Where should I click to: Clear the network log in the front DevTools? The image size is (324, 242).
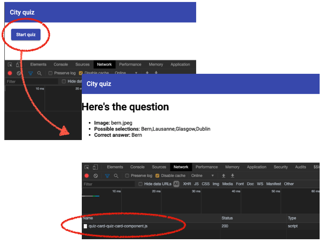point(95,176)
